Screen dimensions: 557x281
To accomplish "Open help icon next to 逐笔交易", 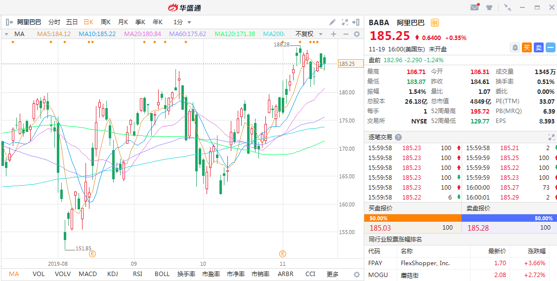I will click(x=398, y=137).
